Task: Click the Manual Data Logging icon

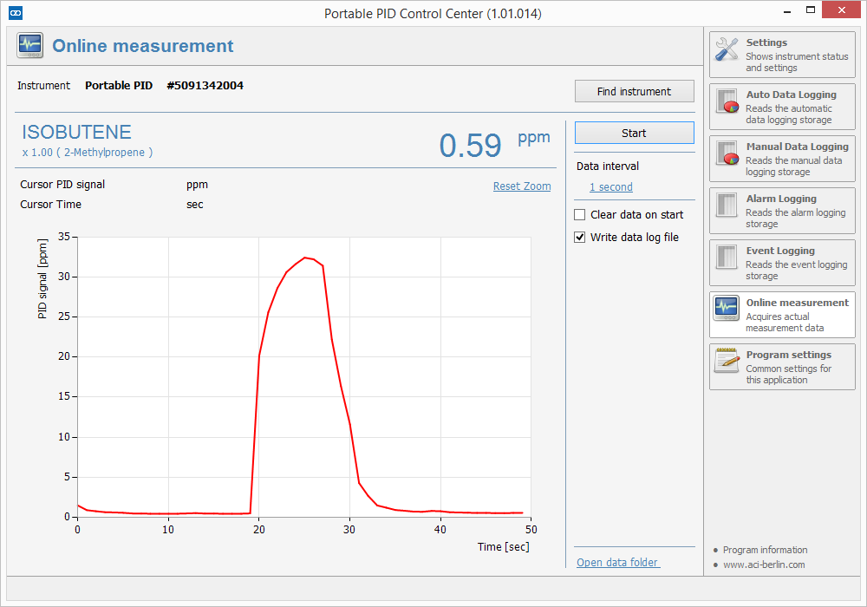Action: tap(727, 154)
